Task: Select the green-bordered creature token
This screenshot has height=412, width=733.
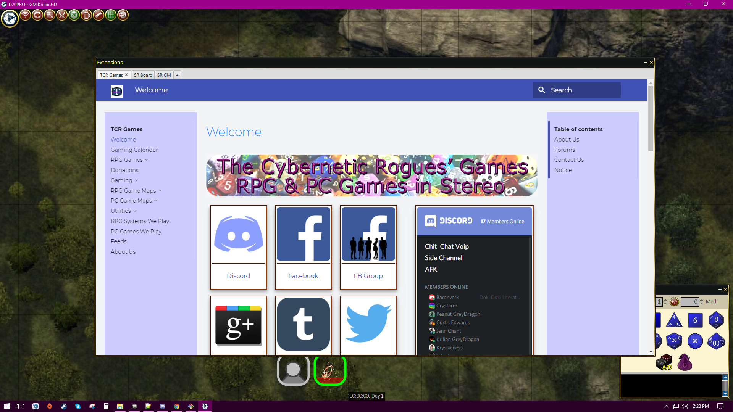Action: tap(330, 370)
